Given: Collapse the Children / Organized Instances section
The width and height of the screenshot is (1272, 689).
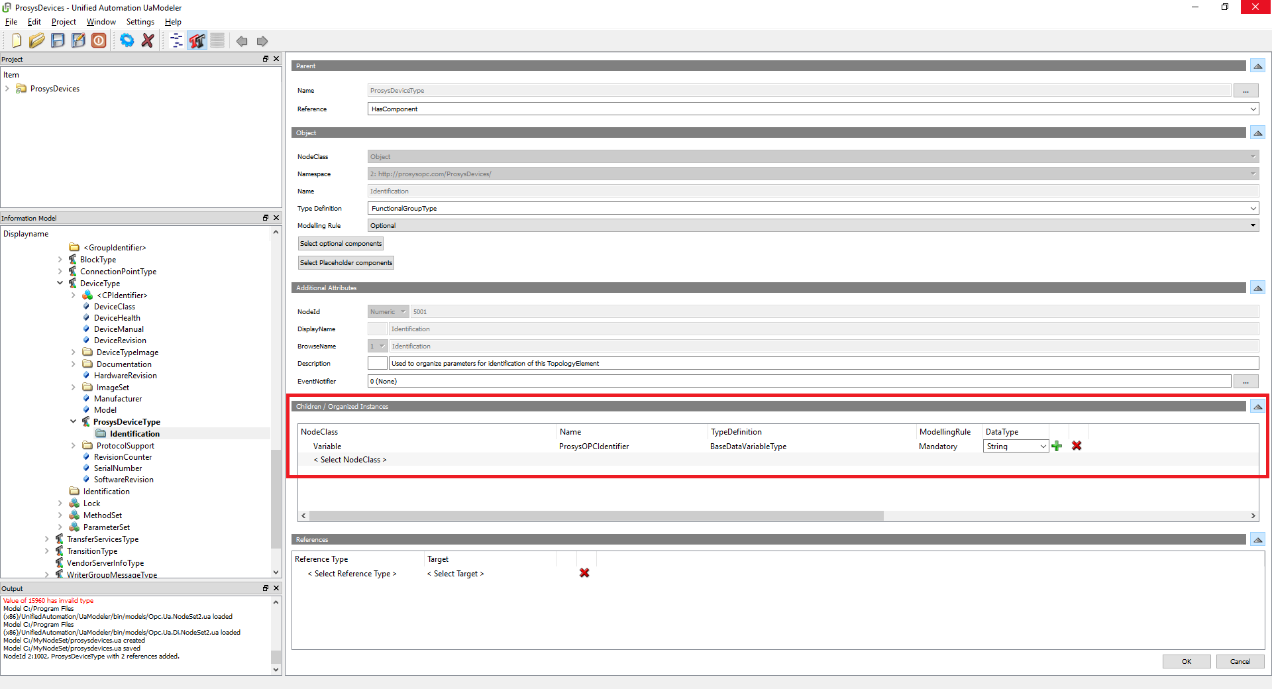Looking at the screenshot, I should click(1257, 407).
